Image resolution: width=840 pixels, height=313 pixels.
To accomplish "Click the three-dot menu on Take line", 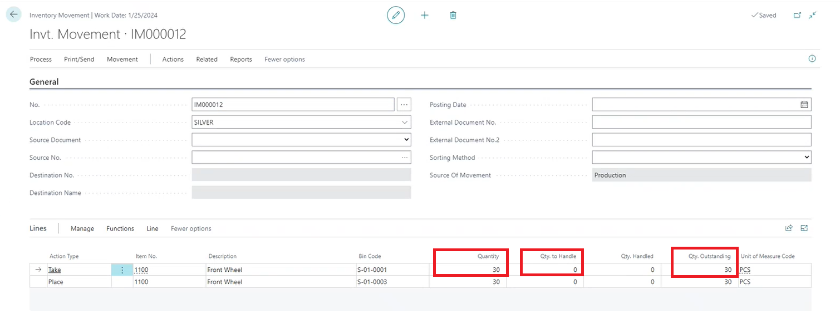I will [122, 270].
